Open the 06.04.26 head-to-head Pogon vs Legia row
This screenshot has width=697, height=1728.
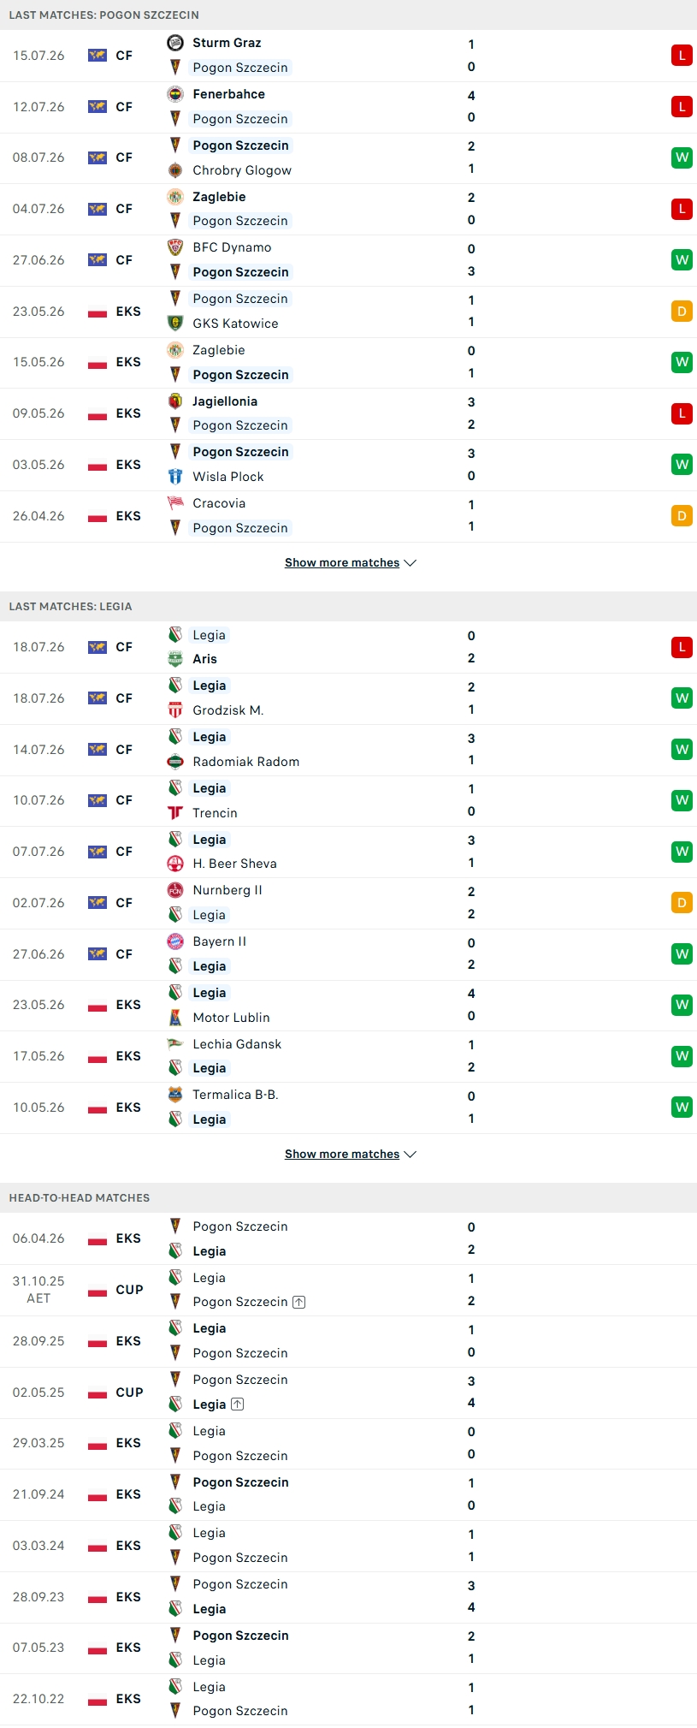point(348,1238)
